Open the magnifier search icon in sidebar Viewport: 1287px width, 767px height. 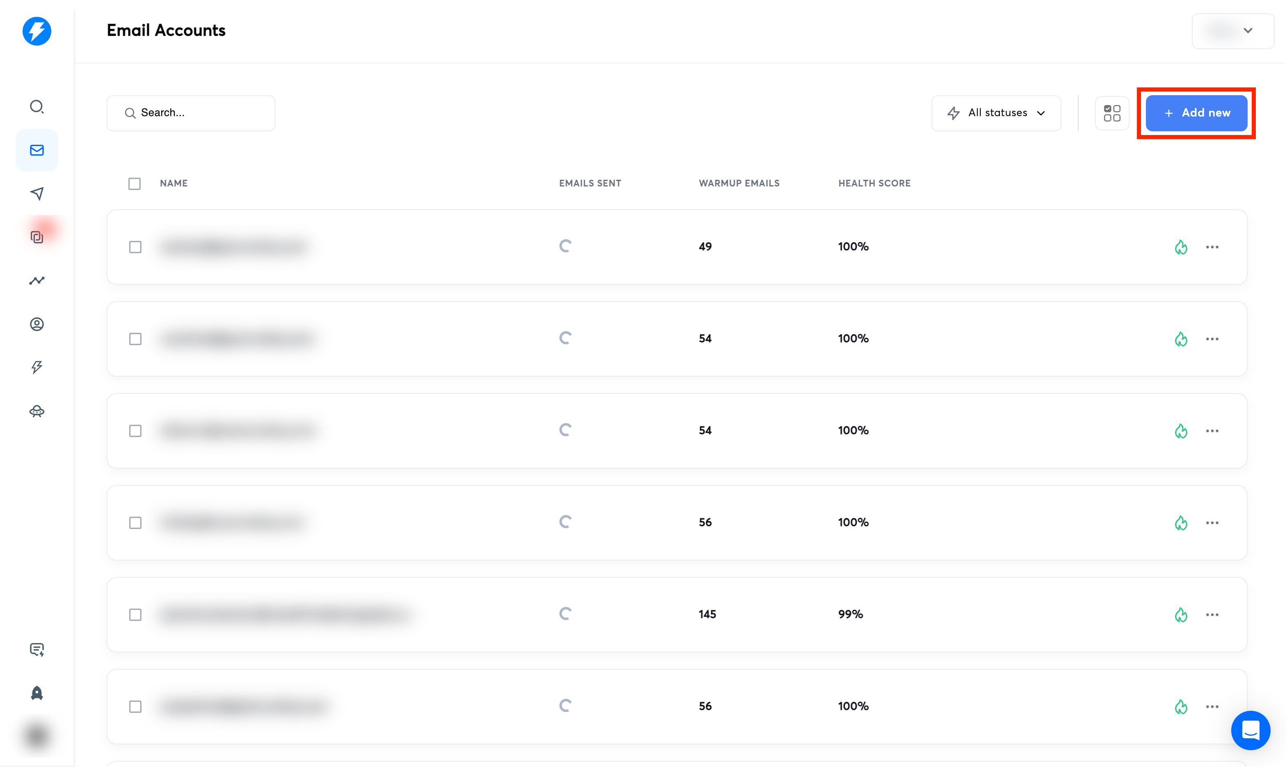[37, 107]
